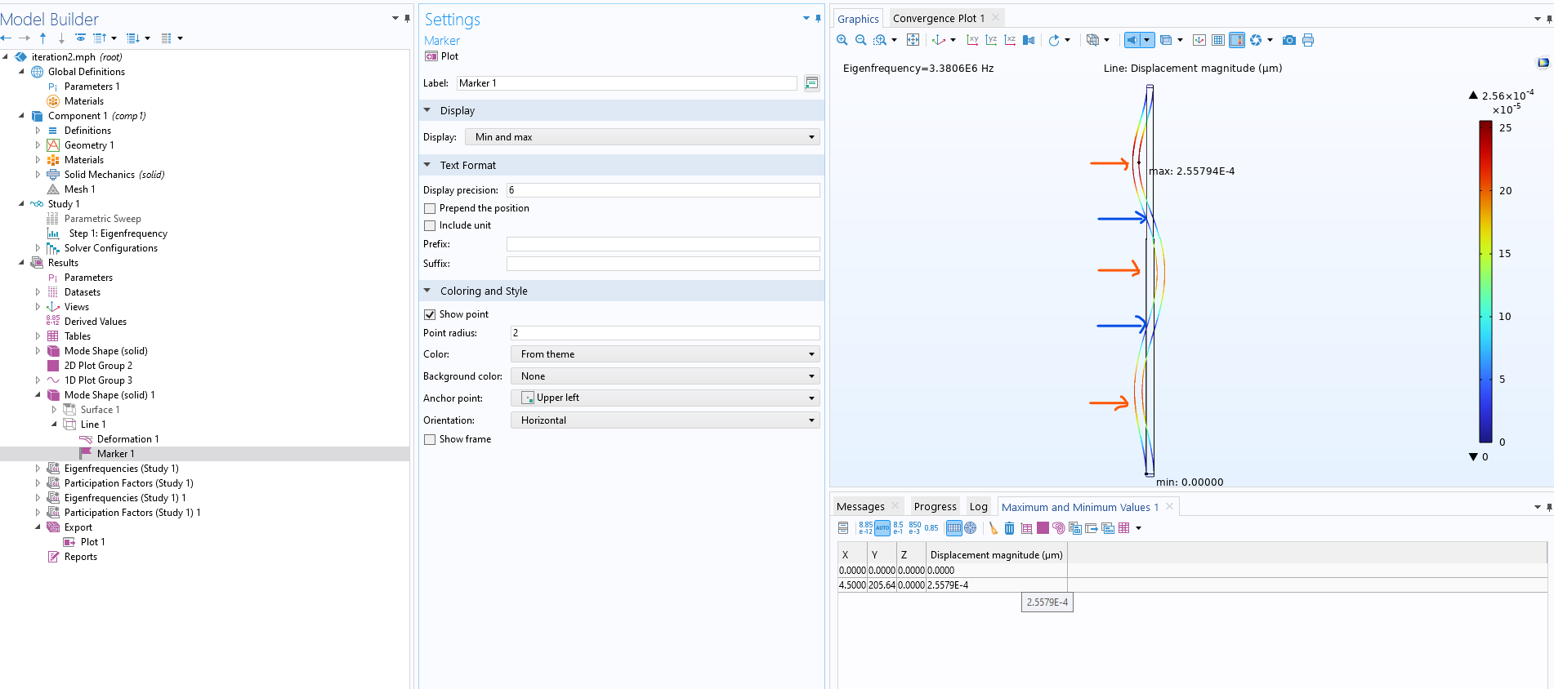This screenshot has width=1554, height=689.
Task: Click the color legend bar in Graphics
Action: coord(1485,282)
